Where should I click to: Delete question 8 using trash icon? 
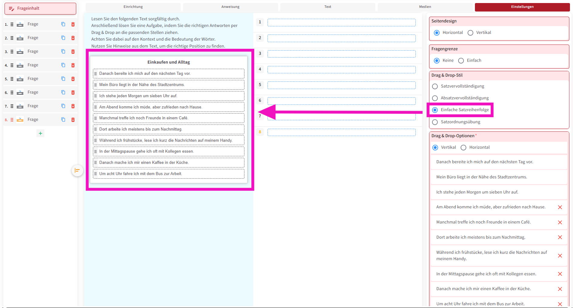73,120
